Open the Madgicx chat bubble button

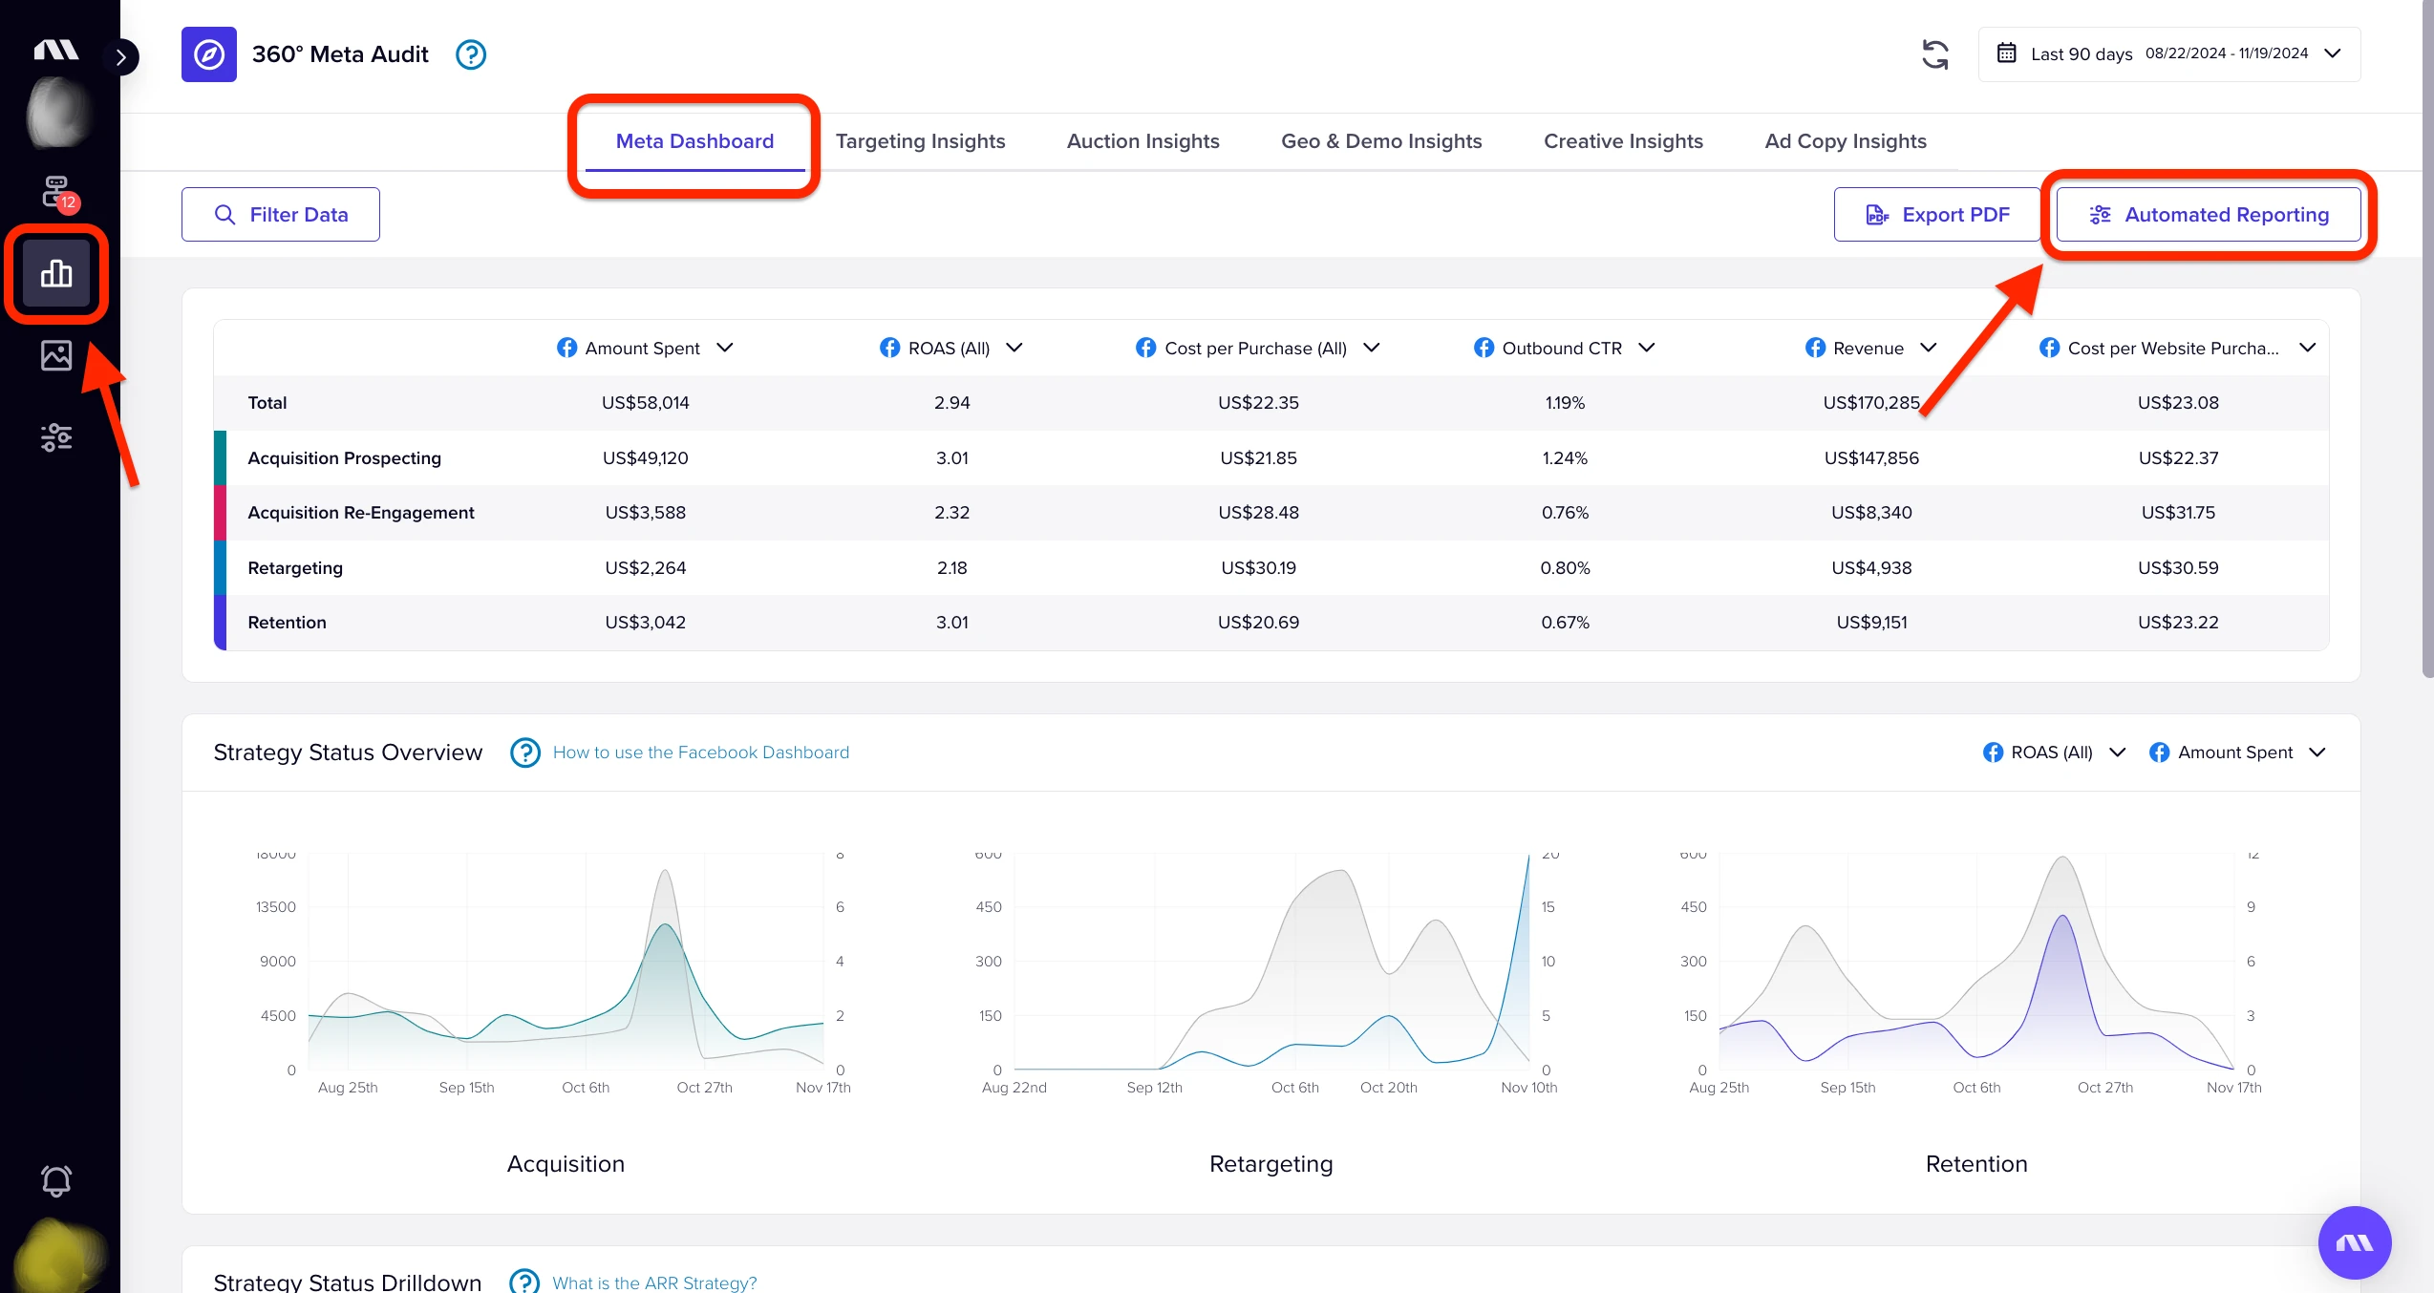(2355, 1242)
